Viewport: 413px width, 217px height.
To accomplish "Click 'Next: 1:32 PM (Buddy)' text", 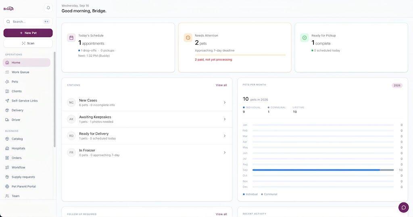I will 94,56.
